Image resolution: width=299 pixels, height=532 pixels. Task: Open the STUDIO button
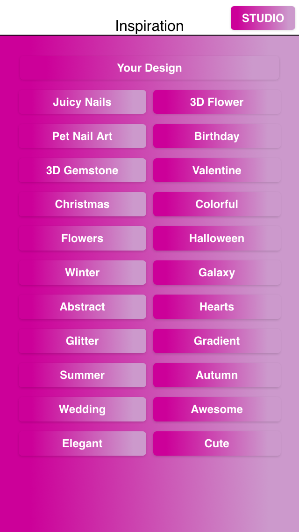click(263, 18)
